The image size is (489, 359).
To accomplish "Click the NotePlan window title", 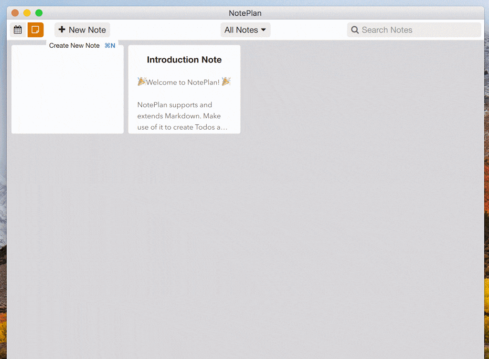I will tap(245, 13).
